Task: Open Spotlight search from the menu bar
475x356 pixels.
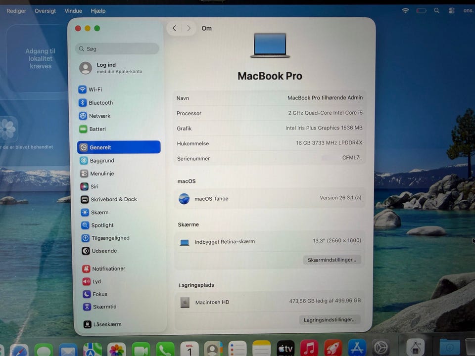Action: click(x=436, y=10)
